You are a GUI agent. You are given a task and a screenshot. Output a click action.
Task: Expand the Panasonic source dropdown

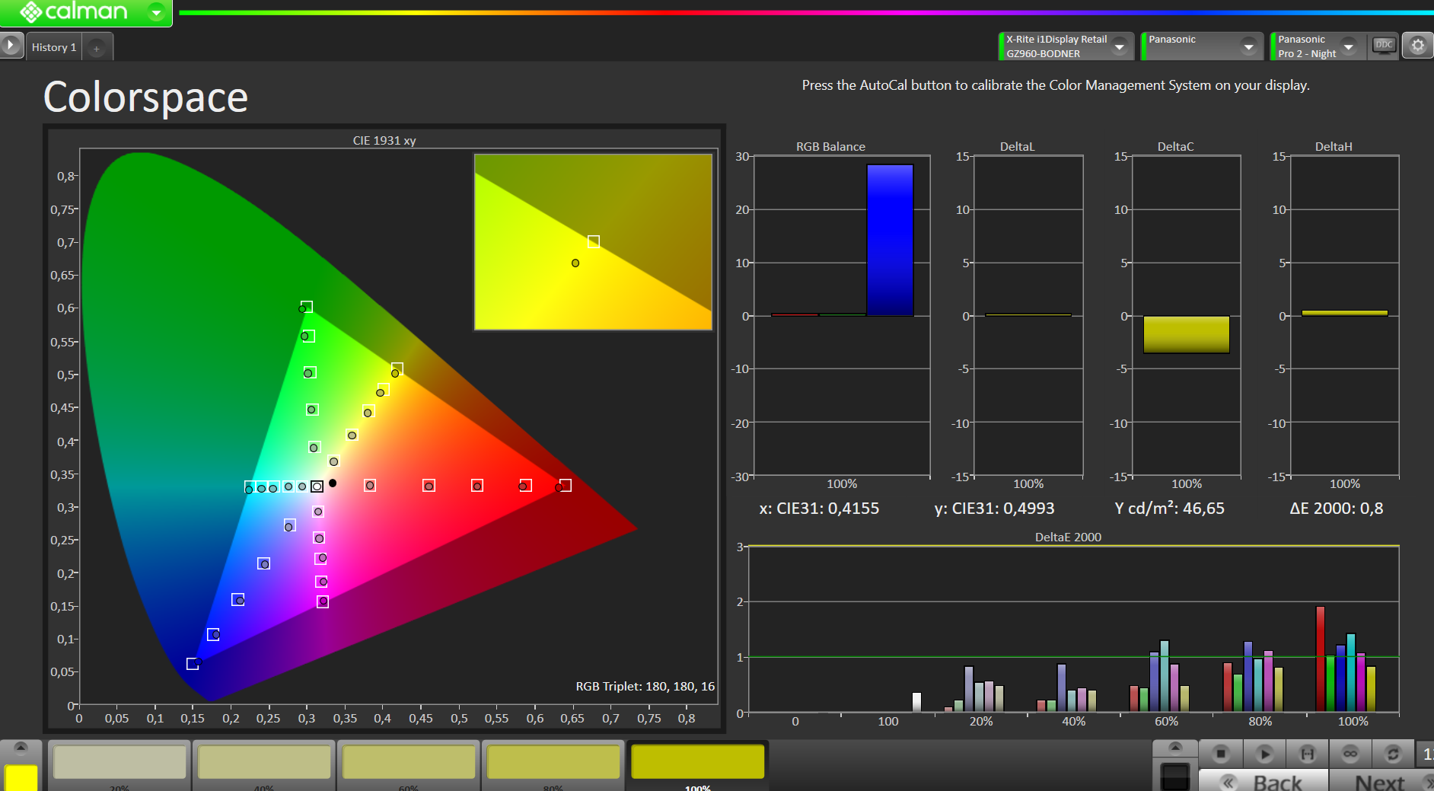(x=1249, y=46)
